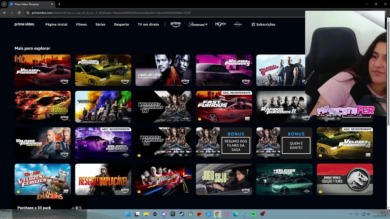The height and width of the screenshot is (219, 390).
Task: Open Velozes e Furiosos 6 thumbnail
Action: click(x=281, y=70)
